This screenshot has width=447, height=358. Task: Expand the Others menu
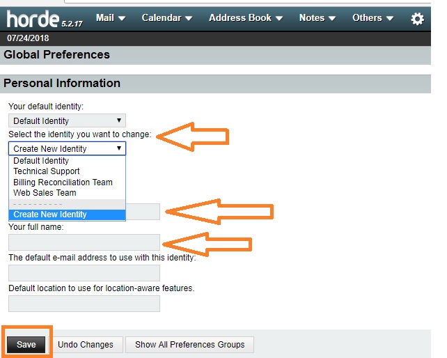[x=372, y=17]
